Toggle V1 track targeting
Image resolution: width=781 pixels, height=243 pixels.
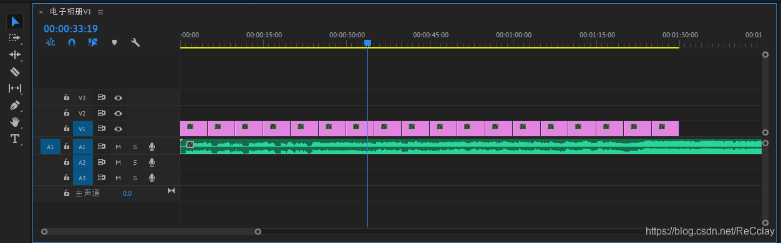82,129
